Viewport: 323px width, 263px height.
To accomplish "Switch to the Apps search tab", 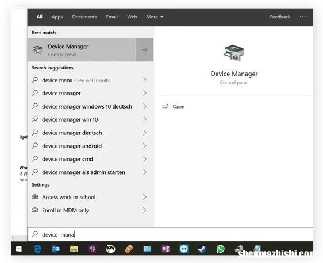I will click(x=57, y=17).
